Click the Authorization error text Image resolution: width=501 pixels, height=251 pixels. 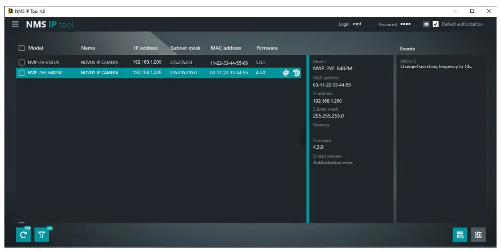[x=333, y=163]
